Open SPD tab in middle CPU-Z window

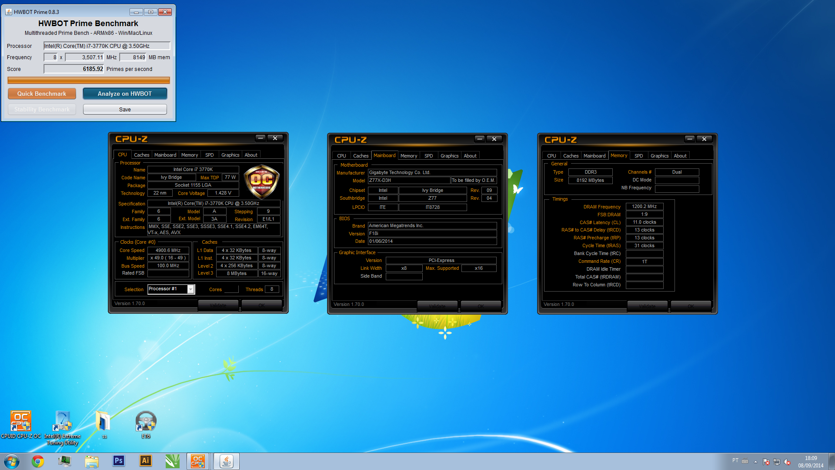tap(428, 156)
